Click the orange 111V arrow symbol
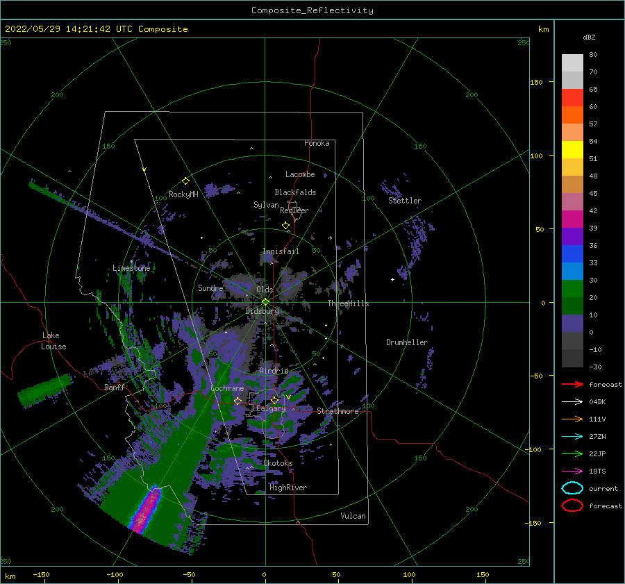Viewport: 625px width, 584px height. [x=572, y=419]
